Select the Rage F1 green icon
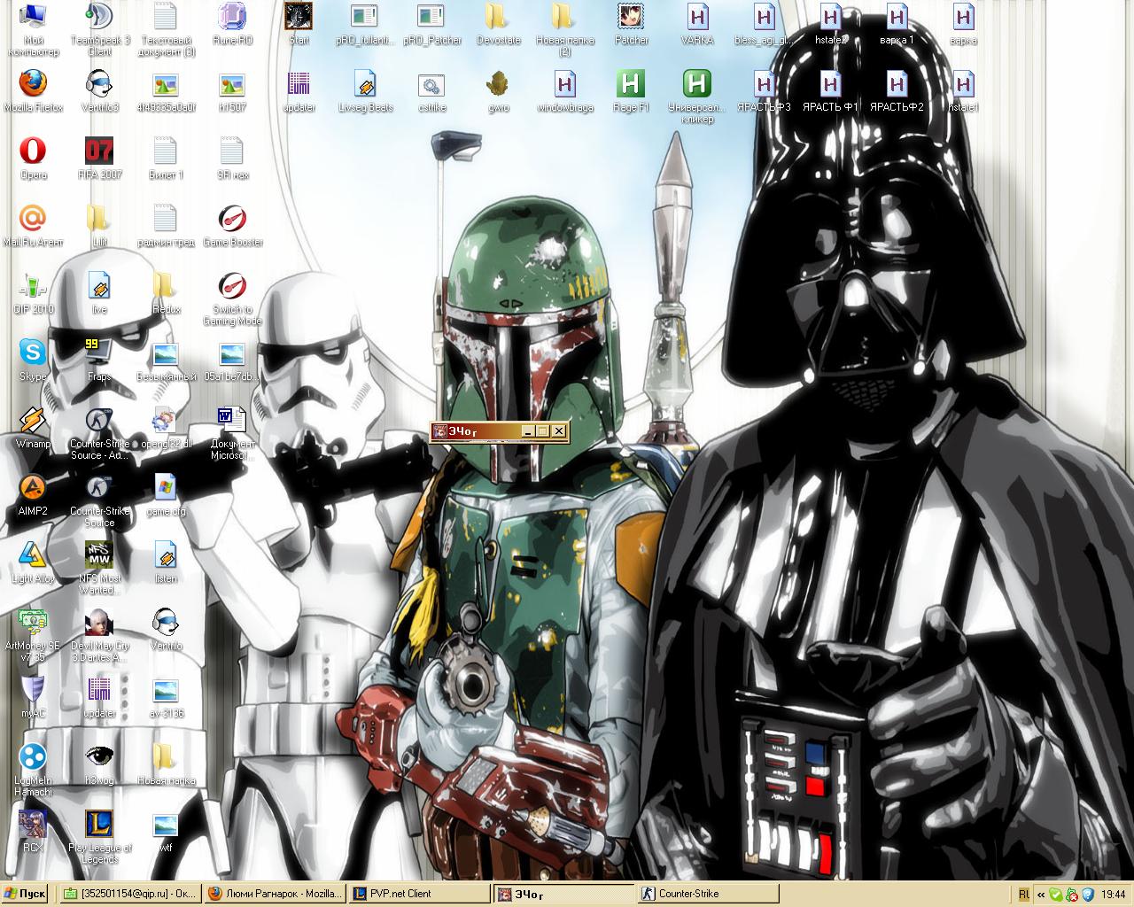1134x907 pixels. [631, 91]
